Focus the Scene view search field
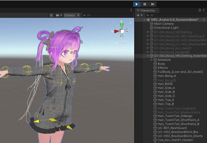The height and width of the screenshot is (143, 207). coord(108,15)
